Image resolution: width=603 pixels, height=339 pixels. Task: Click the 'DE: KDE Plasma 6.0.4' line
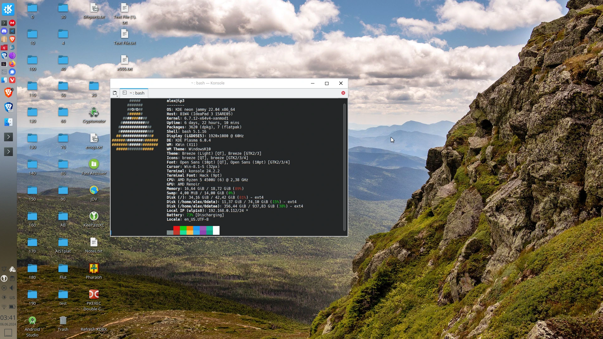click(x=189, y=140)
